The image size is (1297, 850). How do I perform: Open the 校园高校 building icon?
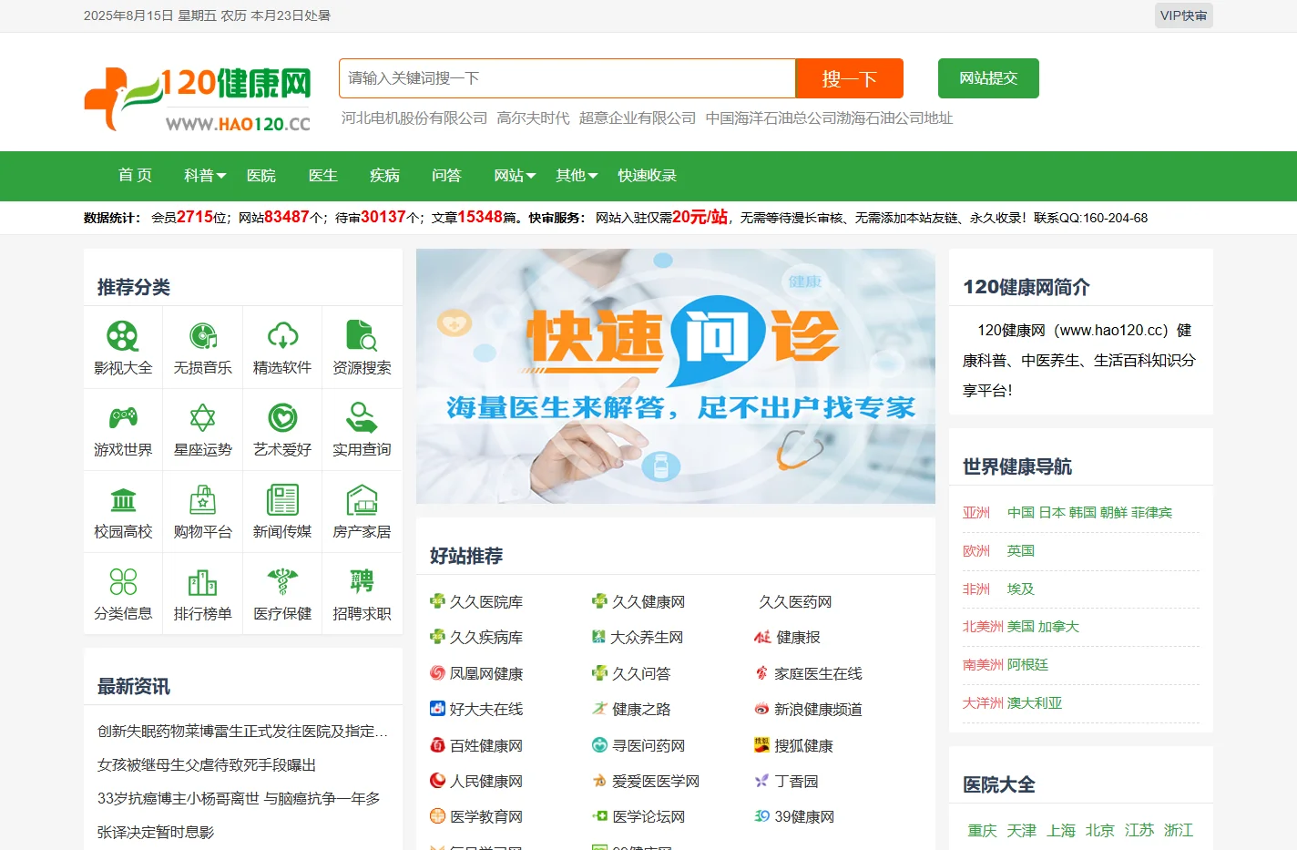(123, 500)
